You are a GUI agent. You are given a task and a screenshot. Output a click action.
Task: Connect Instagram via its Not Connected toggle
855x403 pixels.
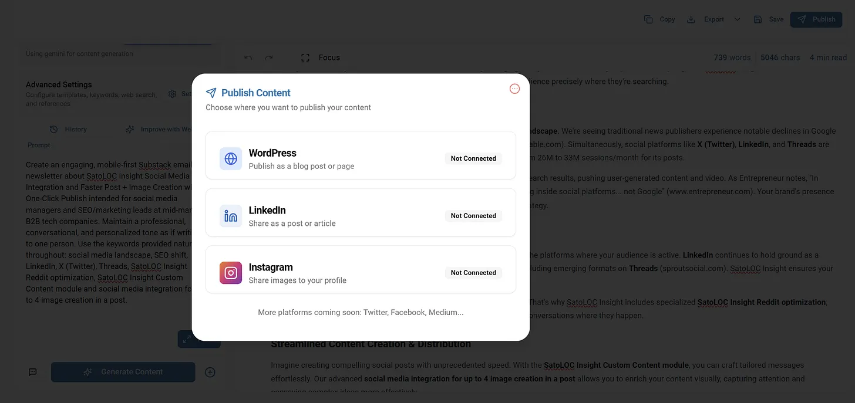pyautogui.click(x=473, y=272)
